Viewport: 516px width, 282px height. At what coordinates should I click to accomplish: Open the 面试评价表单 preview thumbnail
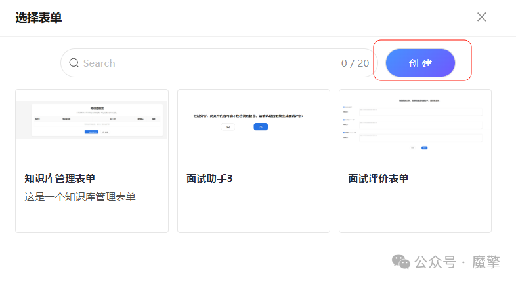tap(416, 124)
